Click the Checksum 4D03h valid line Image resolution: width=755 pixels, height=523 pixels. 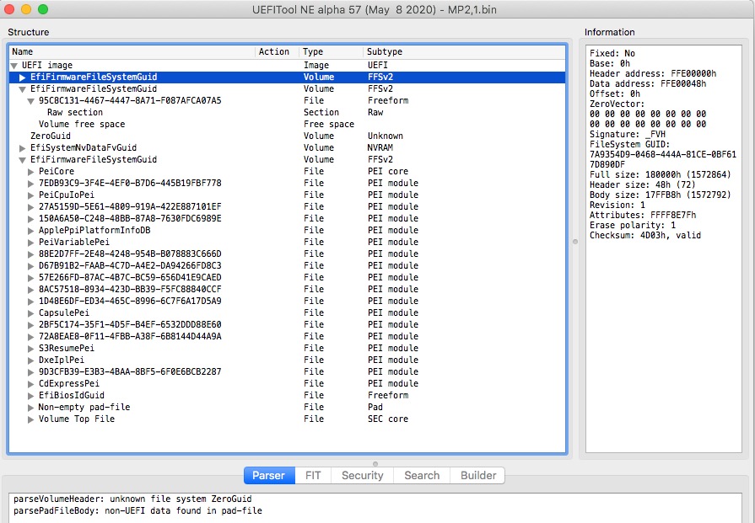click(645, 235)
